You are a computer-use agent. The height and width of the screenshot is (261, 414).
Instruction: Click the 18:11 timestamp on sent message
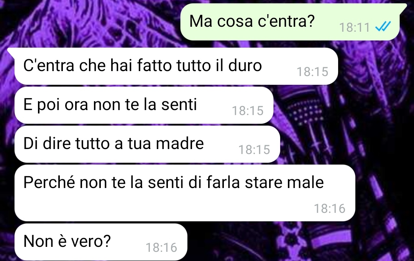[x=354, y=28]
